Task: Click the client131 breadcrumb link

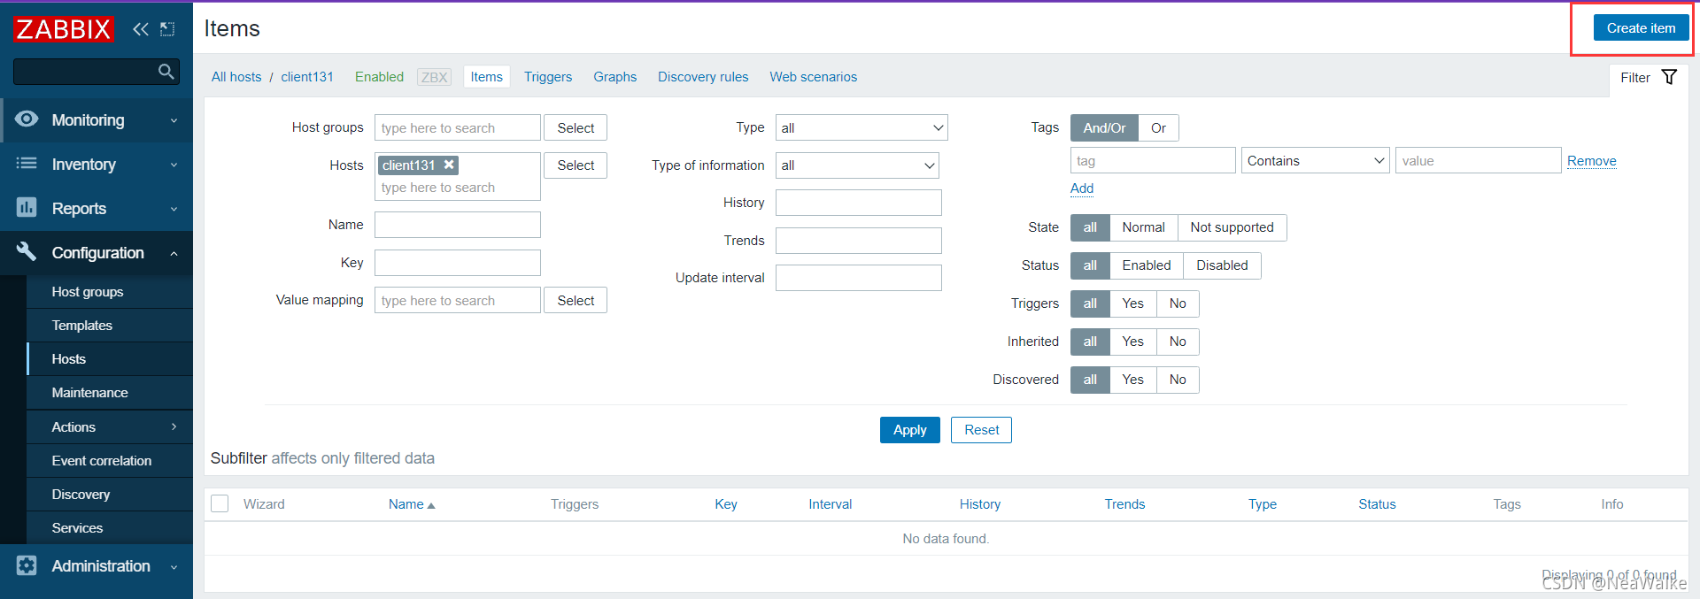Action: (307, 77)
